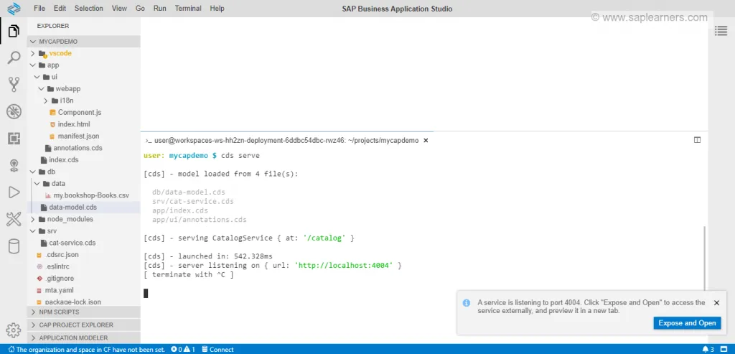Viewport: 735px width, 354px height.
Task: Open mta.yaml file
Action: tap(83, 290)
